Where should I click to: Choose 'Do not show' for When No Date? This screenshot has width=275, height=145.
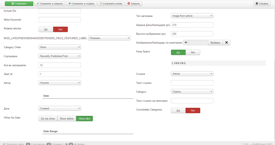[48, 119]
